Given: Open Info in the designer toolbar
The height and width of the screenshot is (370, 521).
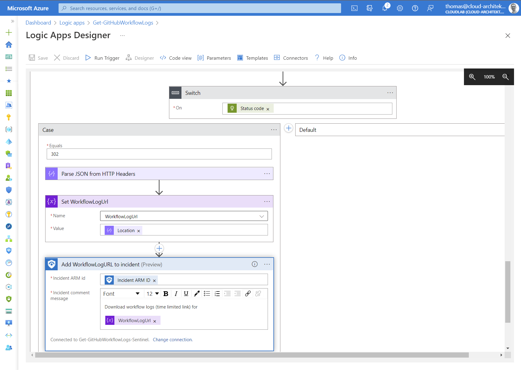Looking at the screenshot, I should pos(348,58).
